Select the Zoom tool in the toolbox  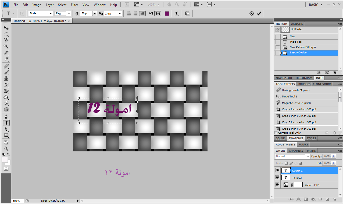pyautogui.click(x=6, y=148)
